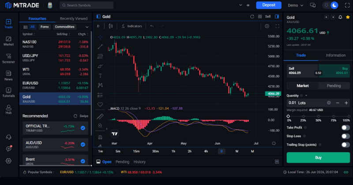Sort list by Sell/Buy column
The image size is (353, 185).
coord(63,34)
